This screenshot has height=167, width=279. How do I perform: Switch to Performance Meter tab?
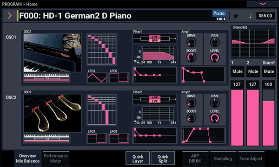coord(56,159)
